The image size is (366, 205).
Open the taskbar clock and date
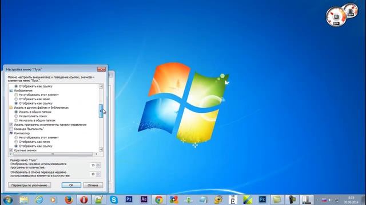[351, 200]
